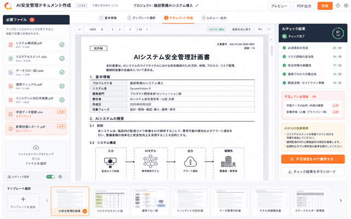Viewport: 351px width, 219px height.
Task: Click the システム構成図.pdf green checkmark
Action: point(62,45)
